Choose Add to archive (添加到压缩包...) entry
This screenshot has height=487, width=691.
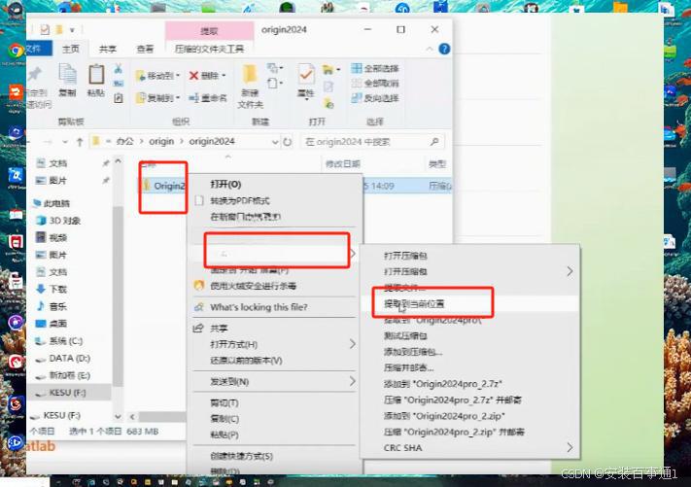pos(413,352)
